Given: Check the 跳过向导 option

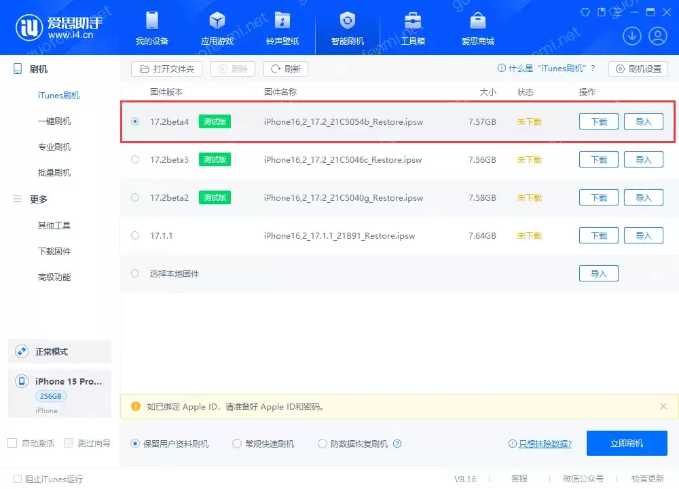Looking at the screenshot, I should click(69, 443).
